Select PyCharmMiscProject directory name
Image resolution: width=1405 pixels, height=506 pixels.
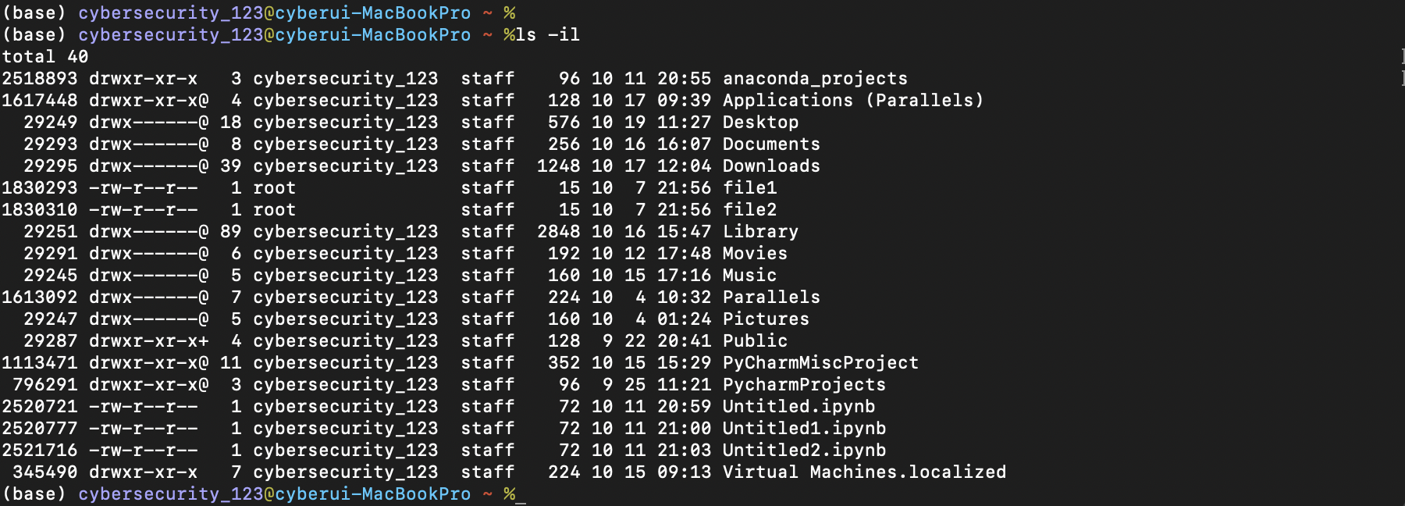820,363
